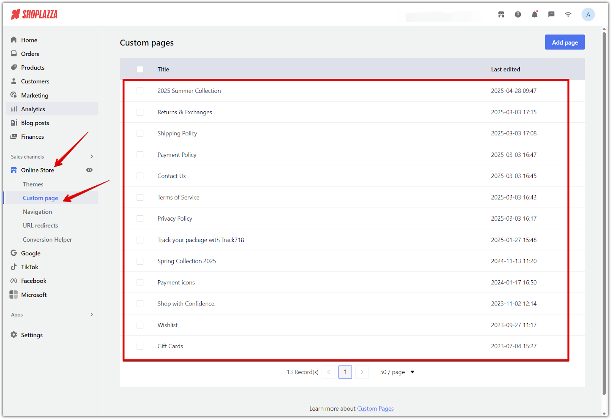The width and height of the screenshot is (611, 419).
Task: Click the TikTok icon in sidebar
Action: click(14, 267)
